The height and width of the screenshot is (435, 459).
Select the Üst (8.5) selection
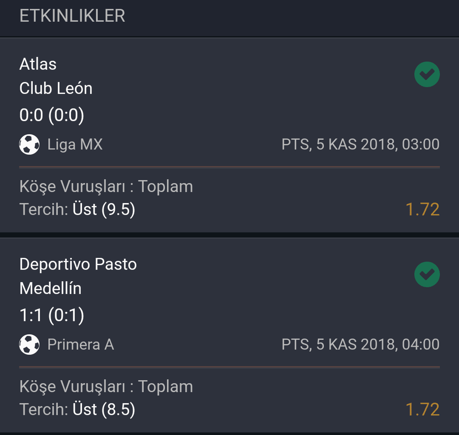(104, 409)
